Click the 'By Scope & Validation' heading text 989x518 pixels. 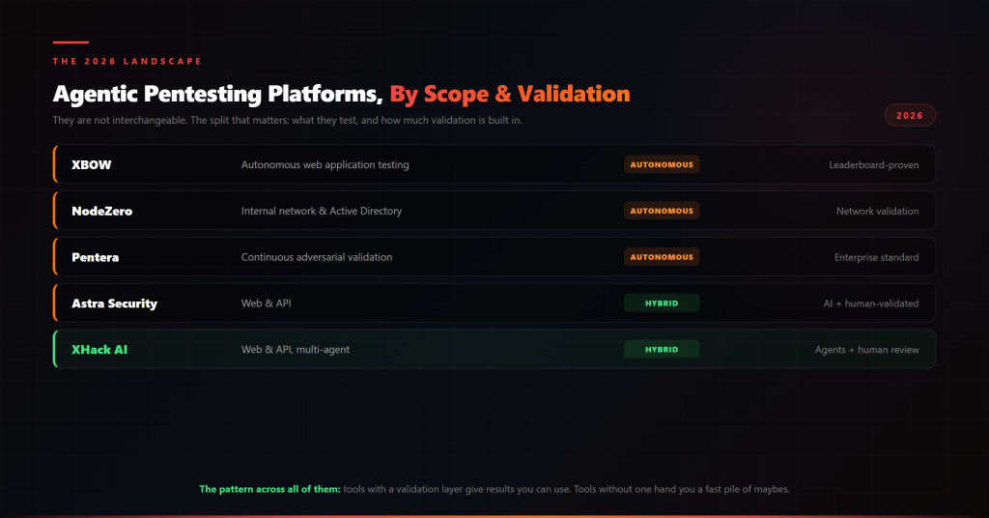click(x=510, y=94)
